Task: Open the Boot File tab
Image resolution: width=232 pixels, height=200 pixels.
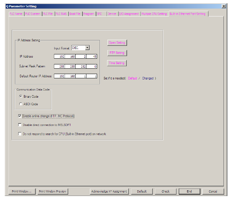Action: 75,14
